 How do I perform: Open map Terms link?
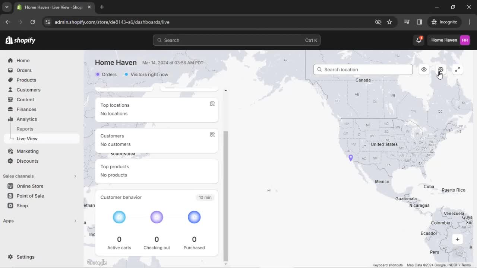[466, 265]
